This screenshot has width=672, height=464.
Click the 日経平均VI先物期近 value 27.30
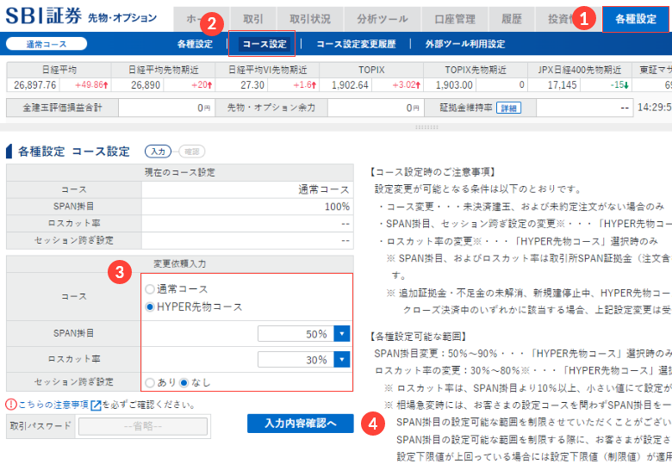(x=252, y=85)
